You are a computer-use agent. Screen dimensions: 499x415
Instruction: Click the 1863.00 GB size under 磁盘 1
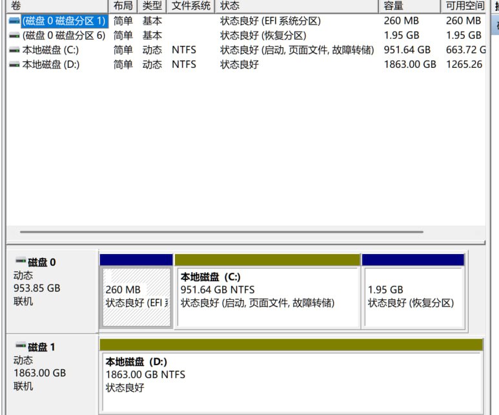(x=39, y=373)
